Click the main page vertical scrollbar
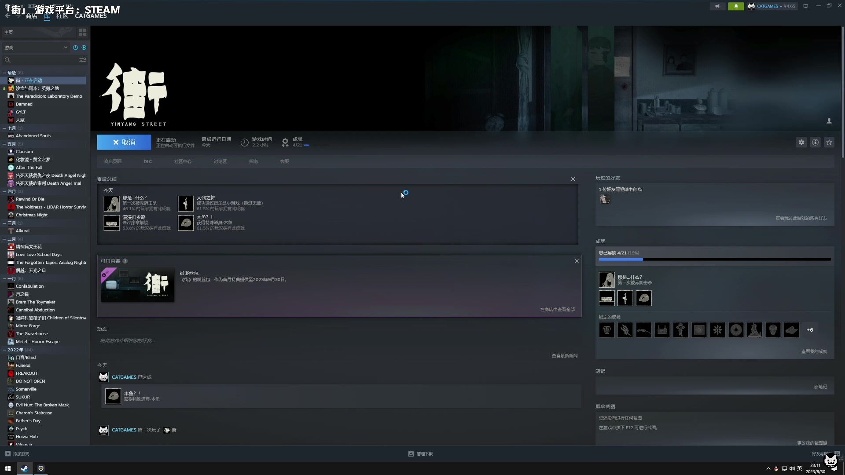This screenshot has width=845, height=475. point(842,92)
